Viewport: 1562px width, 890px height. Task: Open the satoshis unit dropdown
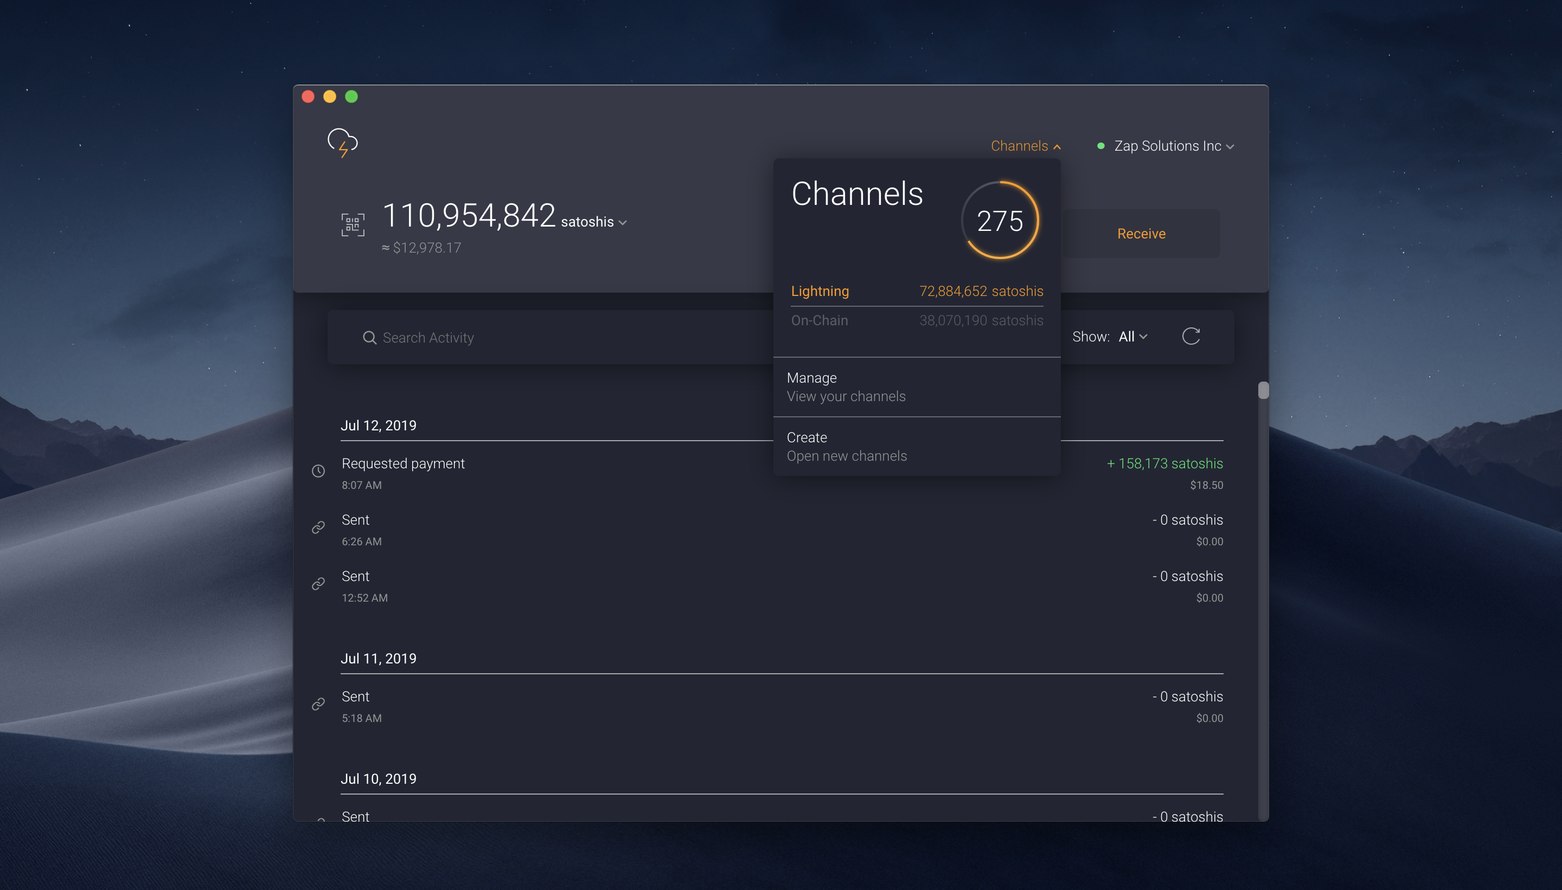(x=622, y=222)
